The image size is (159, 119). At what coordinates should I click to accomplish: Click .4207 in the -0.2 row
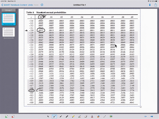tap(41, 98)
